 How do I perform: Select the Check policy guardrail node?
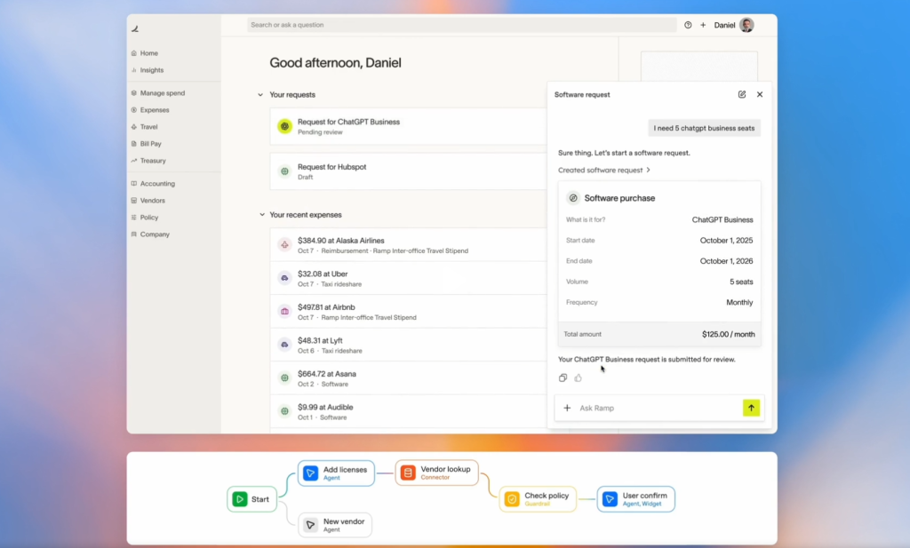(x=539, y=499)
